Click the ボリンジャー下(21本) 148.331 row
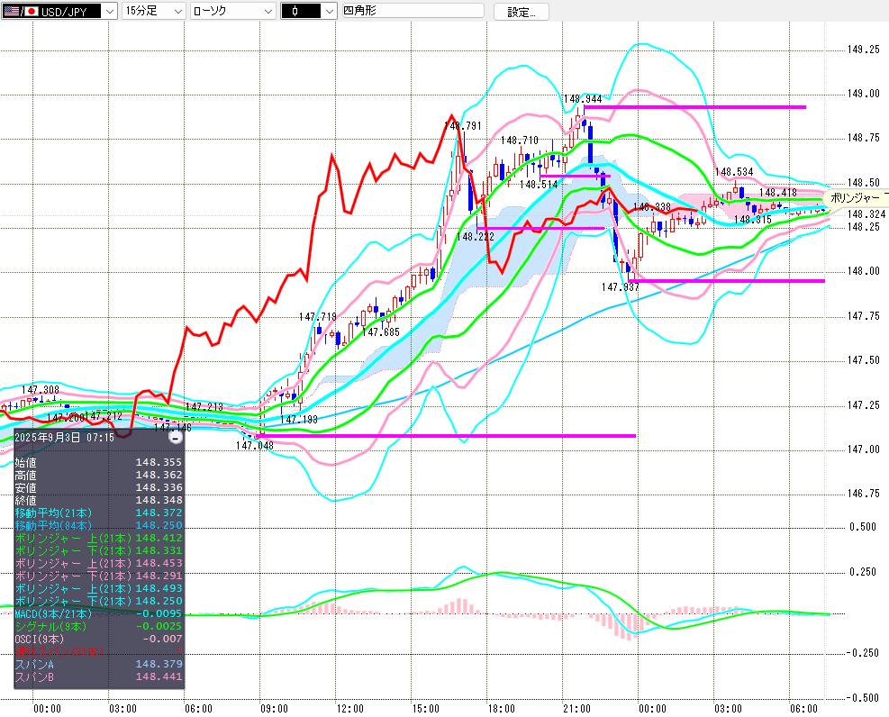The image size is (889, 717). 99,550
